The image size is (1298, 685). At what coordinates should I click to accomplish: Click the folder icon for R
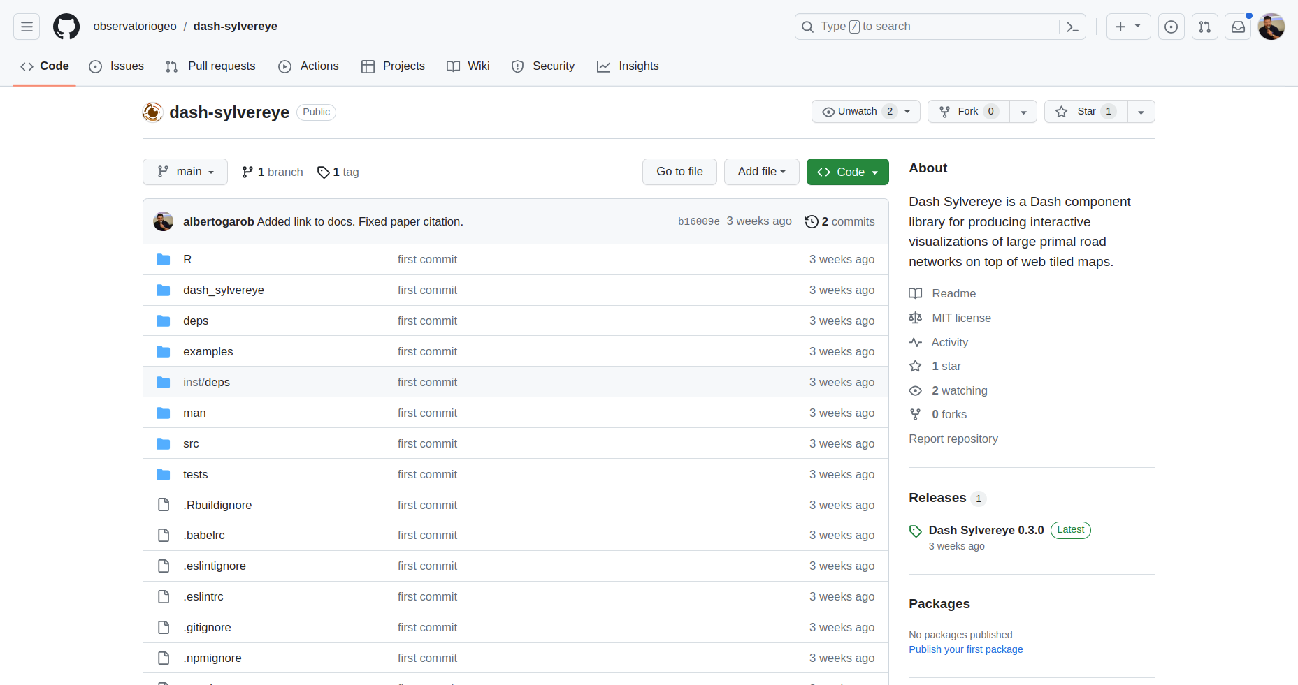click(x=164, y=260)
